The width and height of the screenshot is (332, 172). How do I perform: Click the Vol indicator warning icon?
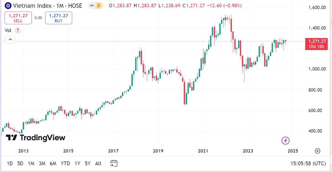click(18, 30)
